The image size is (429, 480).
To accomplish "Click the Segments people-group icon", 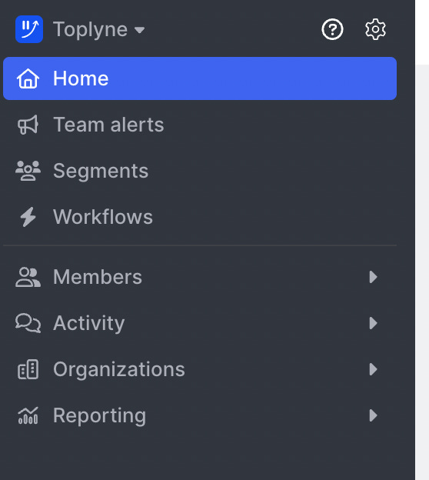I will click(28, 171).
